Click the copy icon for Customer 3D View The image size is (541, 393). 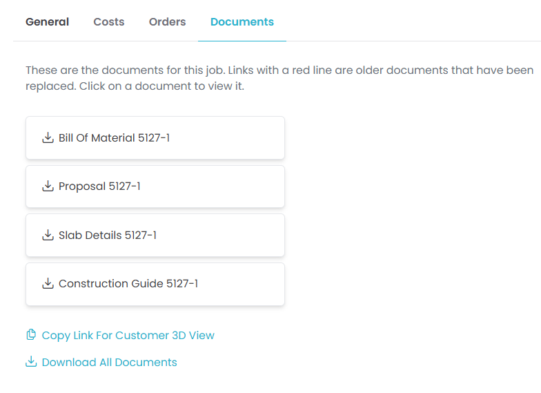pyautogui.click(x=31, y=335)
